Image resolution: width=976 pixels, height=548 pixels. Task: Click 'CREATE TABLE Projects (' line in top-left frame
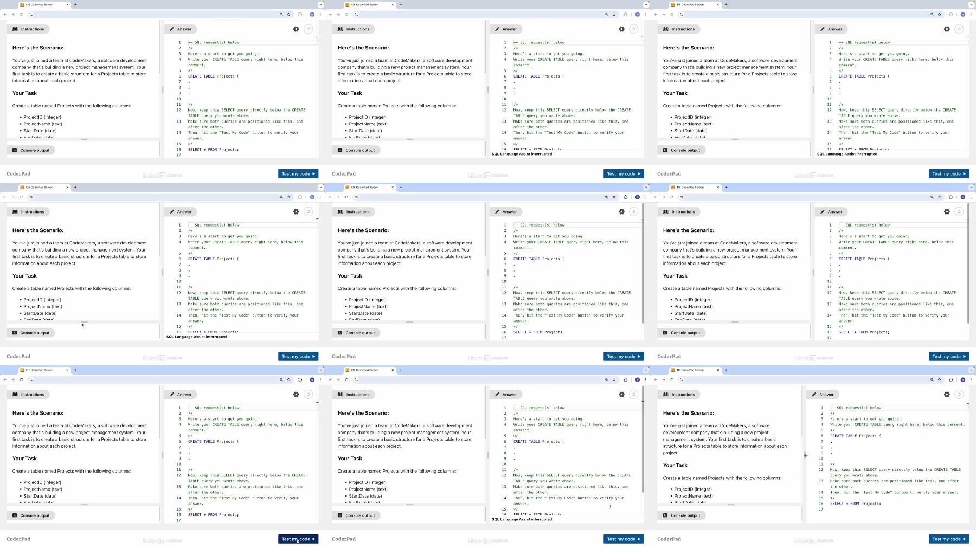pyautogui.click(x=213, y=76)
